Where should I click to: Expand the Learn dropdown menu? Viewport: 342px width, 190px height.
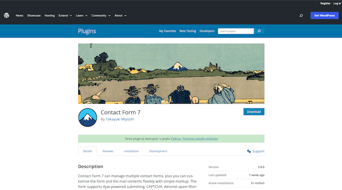tap(82, 15)
